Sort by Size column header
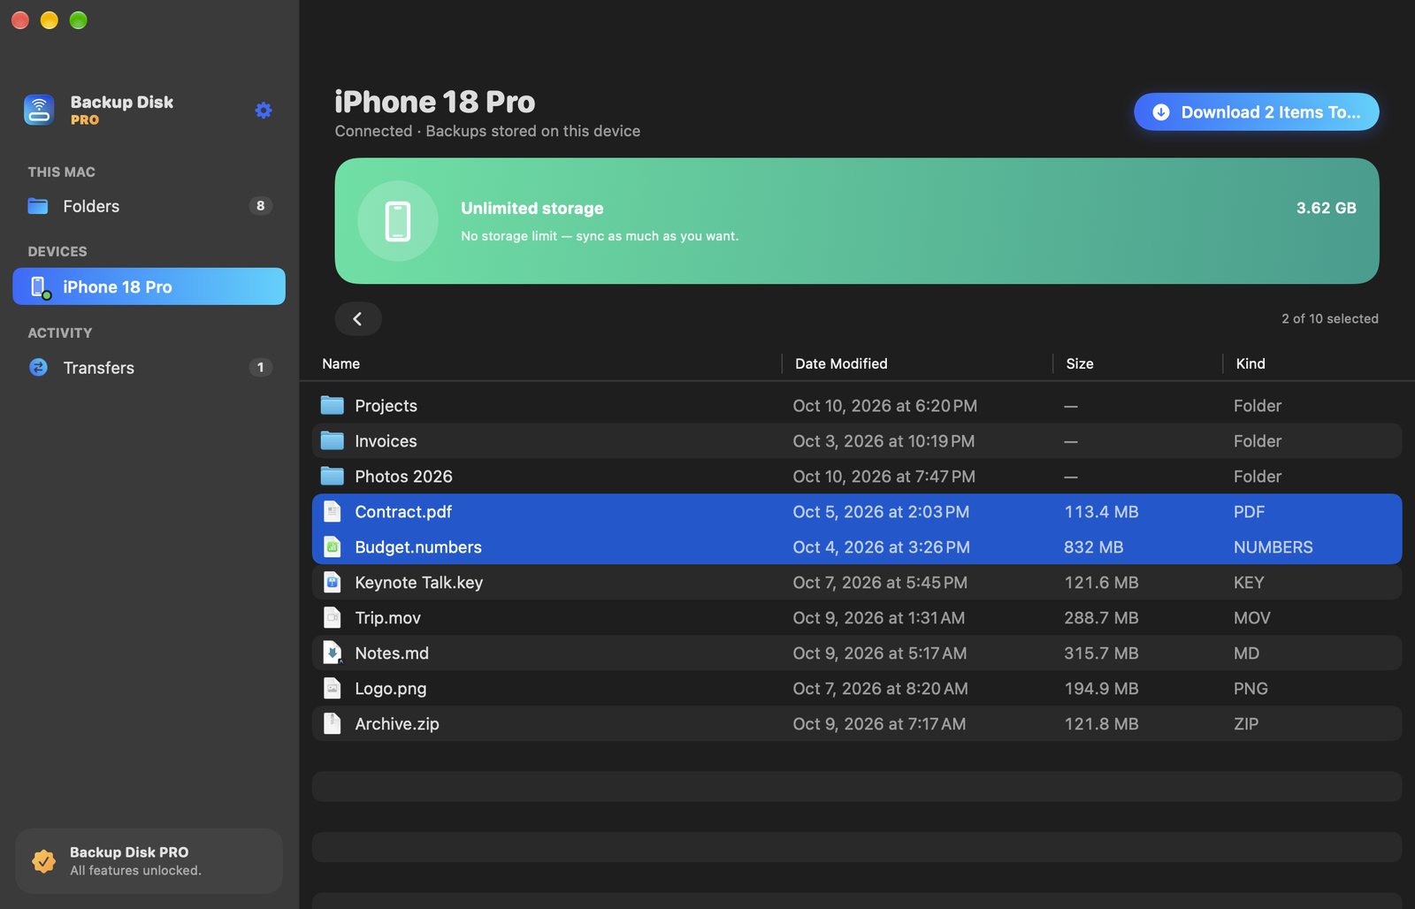 pyautogui.click(x=1080, y=363)
